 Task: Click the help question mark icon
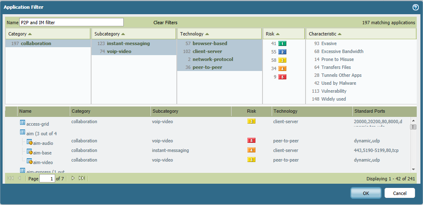click(x=415, y=7)
